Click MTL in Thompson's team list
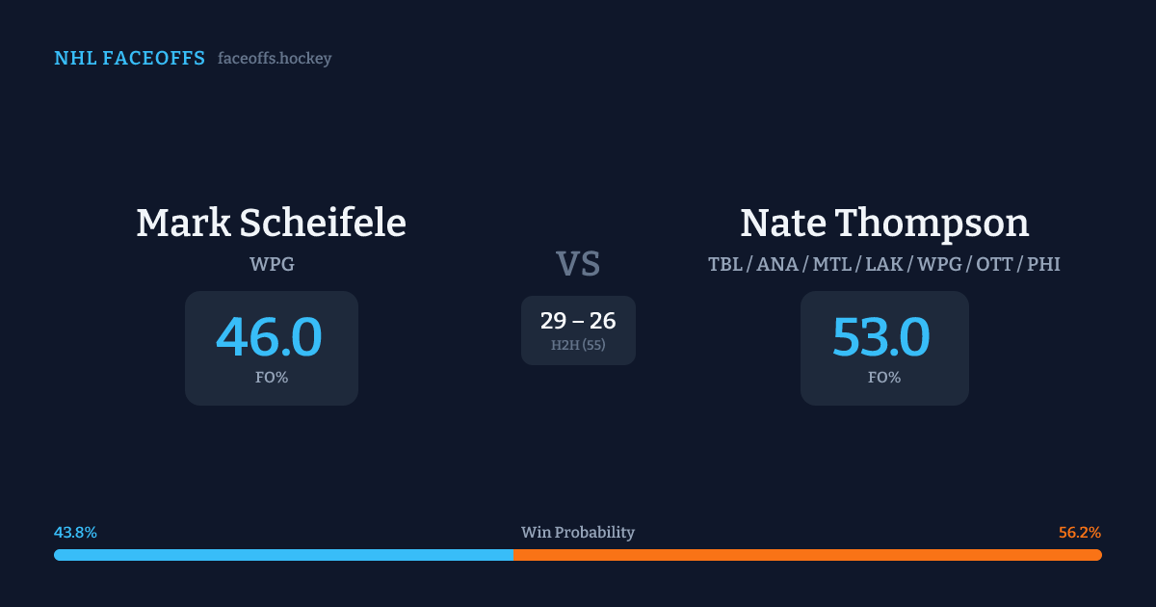 pyautogui.click(x=834, y=264)
